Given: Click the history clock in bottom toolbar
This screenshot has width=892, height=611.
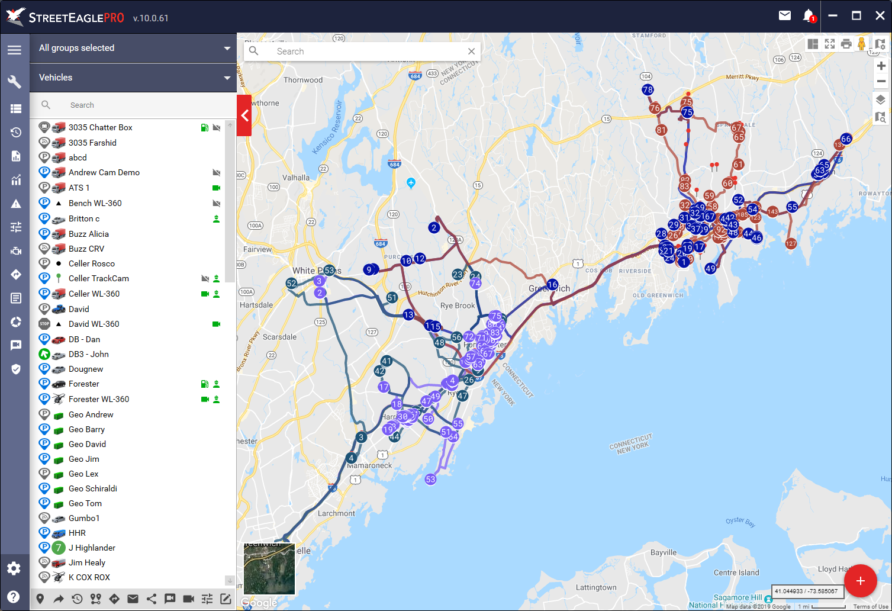Looking at the screenshot, I should tap(77, 599).
